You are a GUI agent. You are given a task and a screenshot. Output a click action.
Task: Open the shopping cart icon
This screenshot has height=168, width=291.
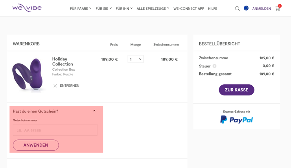coord(278,8)
